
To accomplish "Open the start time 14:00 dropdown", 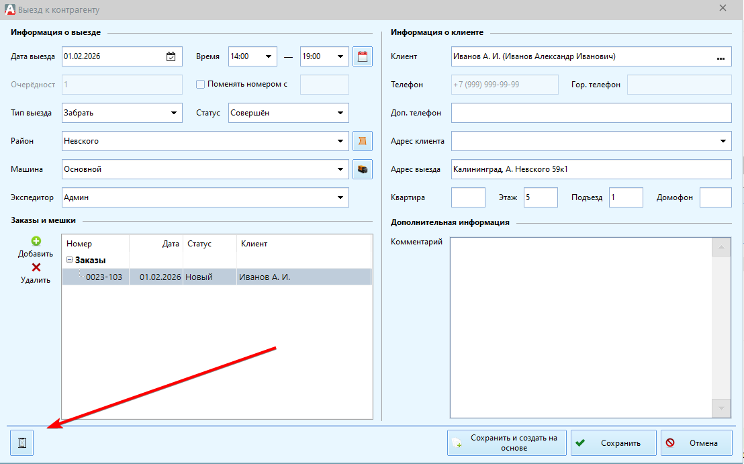I will tap(269, 56).
